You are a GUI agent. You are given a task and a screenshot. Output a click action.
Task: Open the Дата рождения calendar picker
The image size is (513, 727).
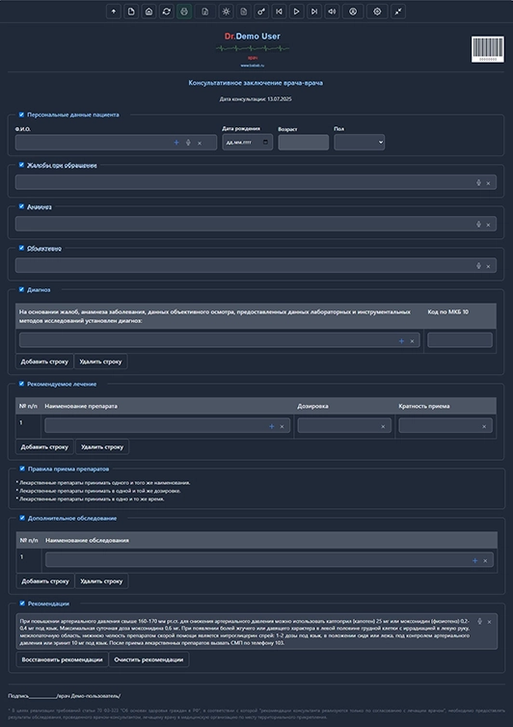pos(266,142)
